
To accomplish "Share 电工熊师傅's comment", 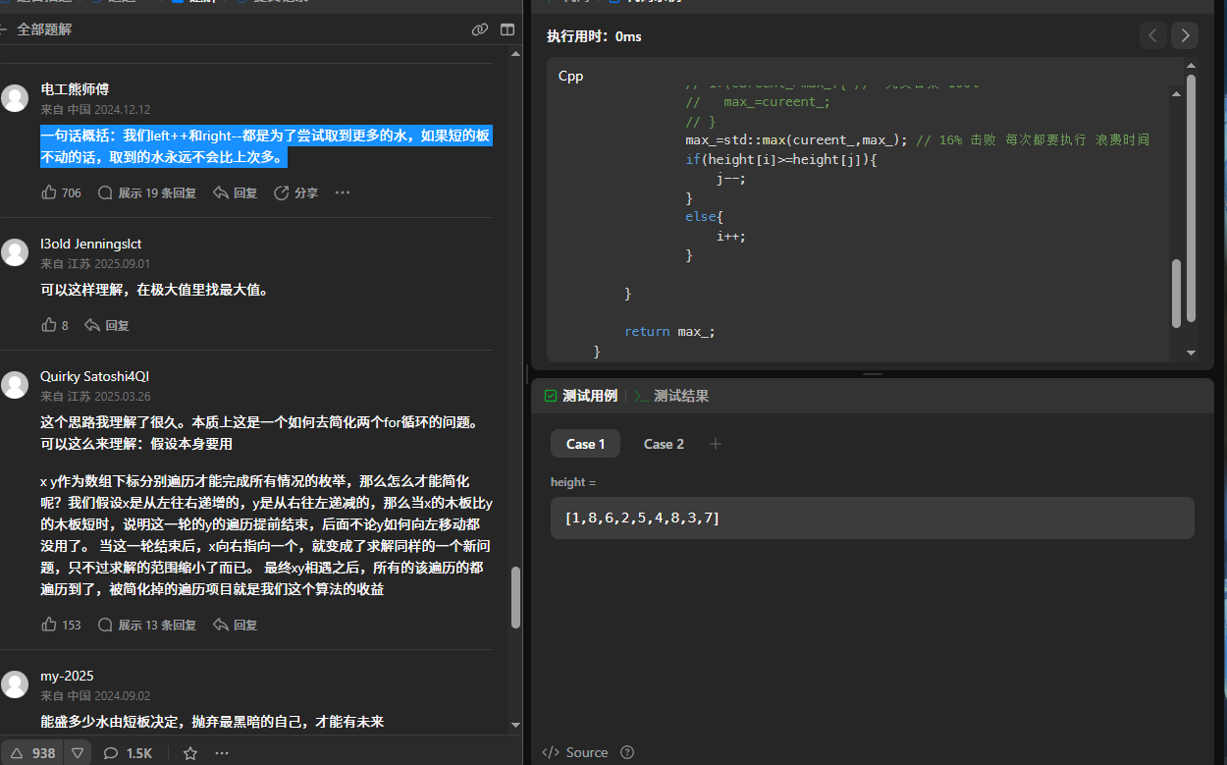I will coord(295,192).
